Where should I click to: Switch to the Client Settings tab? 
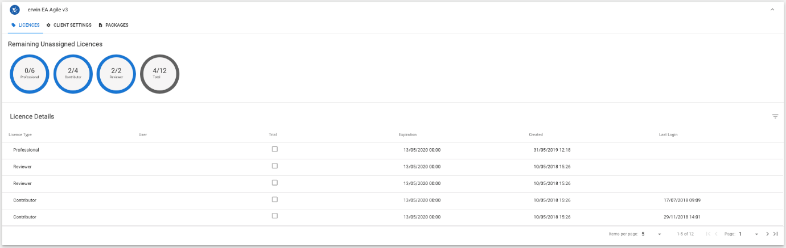coord(69,25)
